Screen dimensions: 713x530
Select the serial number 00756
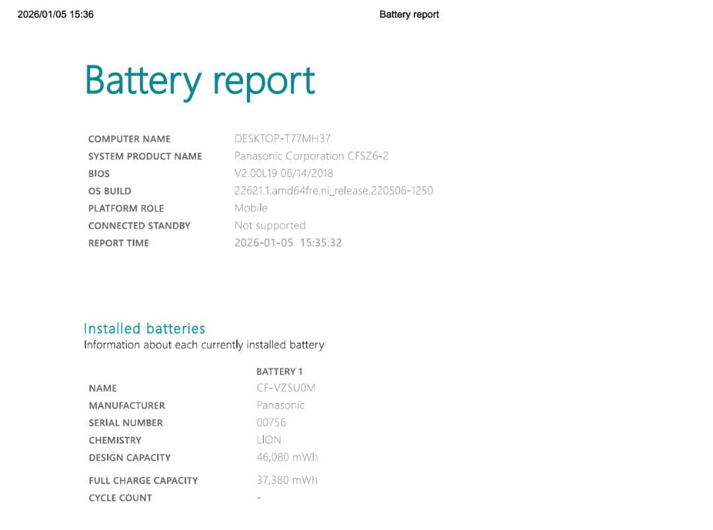coord(271,422)
